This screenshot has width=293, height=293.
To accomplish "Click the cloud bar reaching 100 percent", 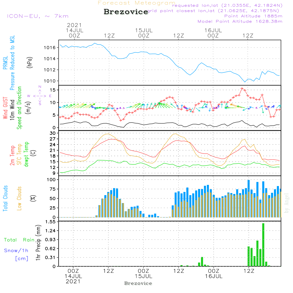I will tap(248, 198).
